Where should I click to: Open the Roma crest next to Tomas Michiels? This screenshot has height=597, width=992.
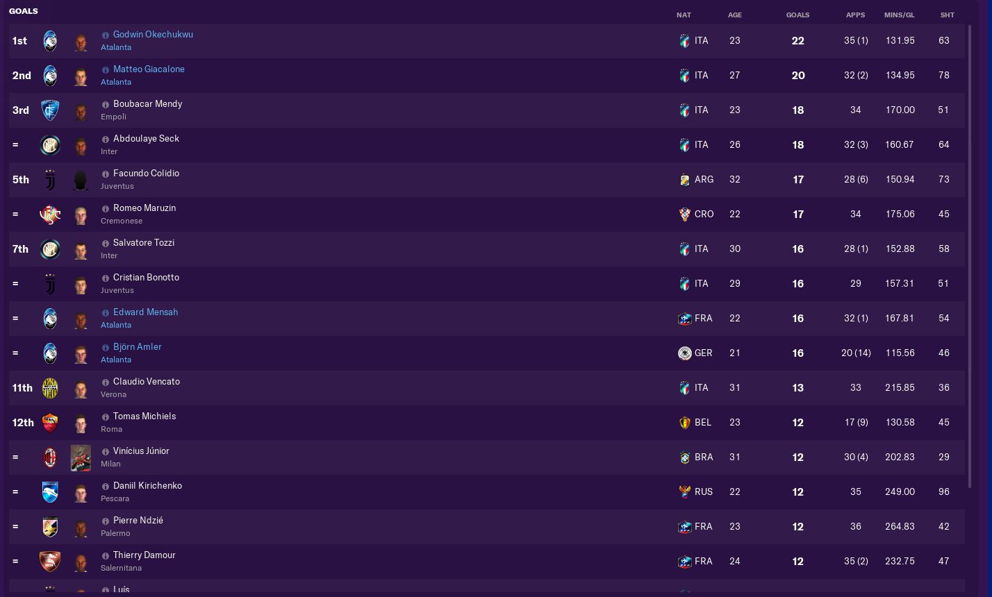pyautogui.click(x=49, y=423)
